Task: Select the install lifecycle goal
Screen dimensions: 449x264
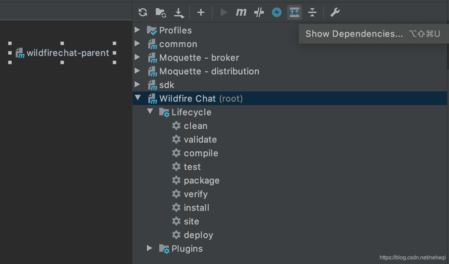Action: (x=196, y=208)
